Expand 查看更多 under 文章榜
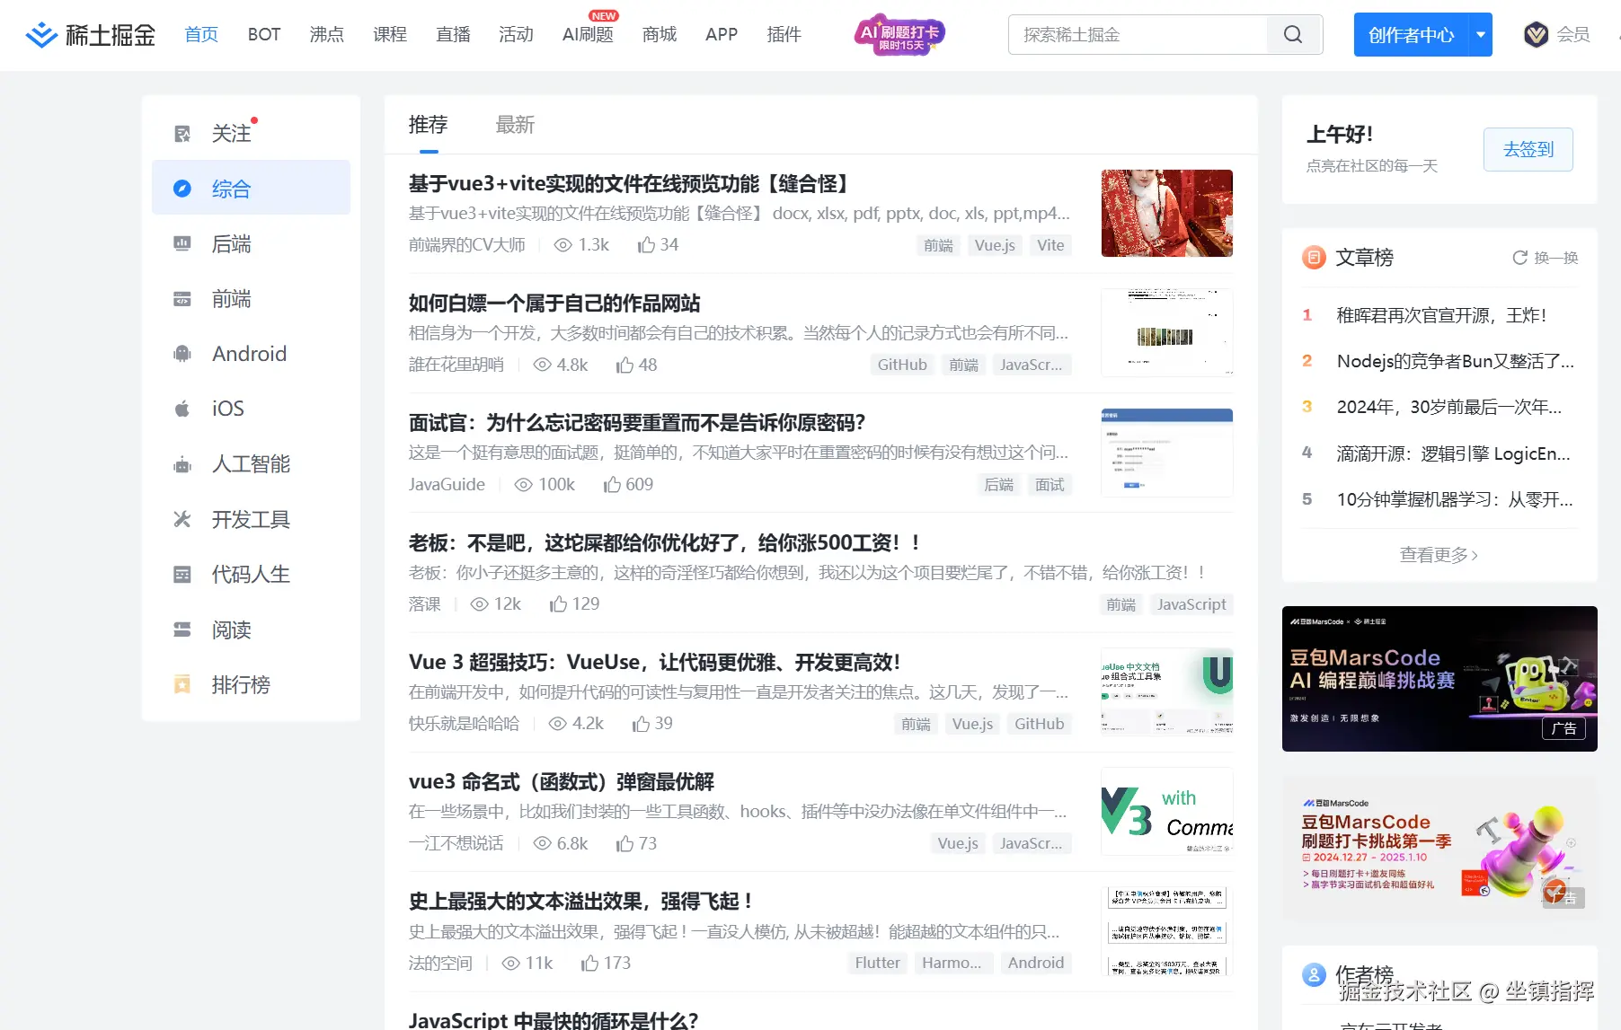The height and width of the screenshot is (1030, 1621). [x=1439, y=555]
